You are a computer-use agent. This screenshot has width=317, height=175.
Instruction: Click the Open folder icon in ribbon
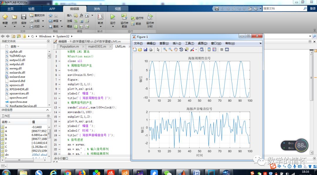click(14, 17)
